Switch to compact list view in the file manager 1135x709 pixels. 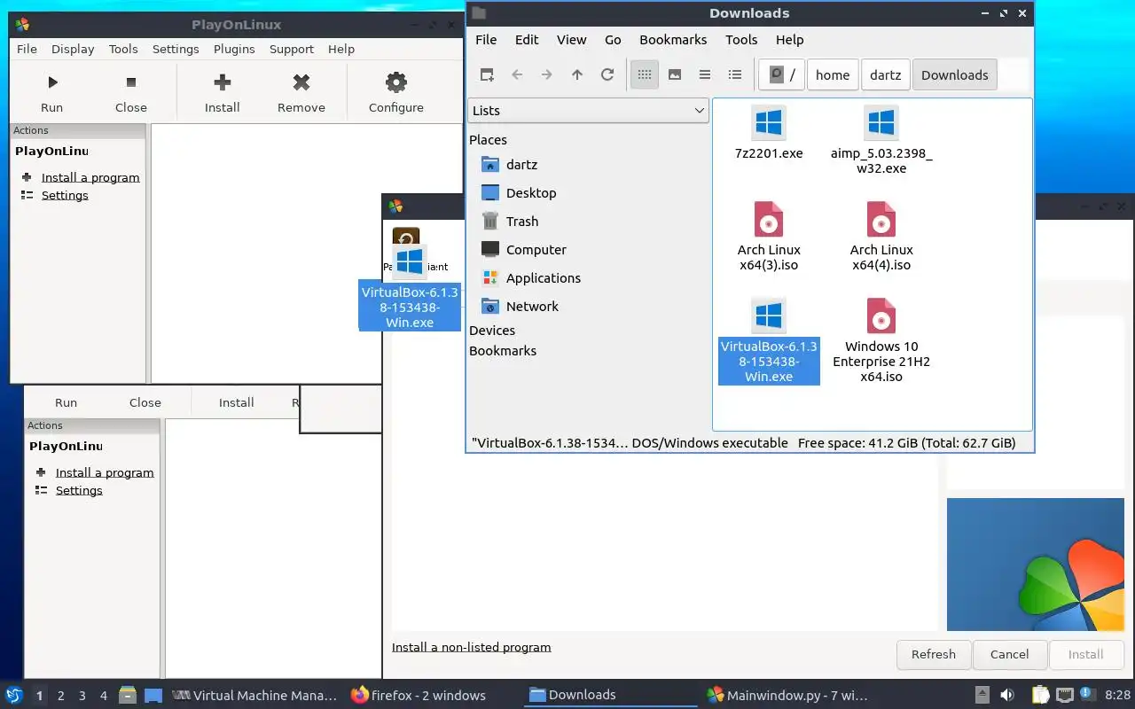pos(705,74)
